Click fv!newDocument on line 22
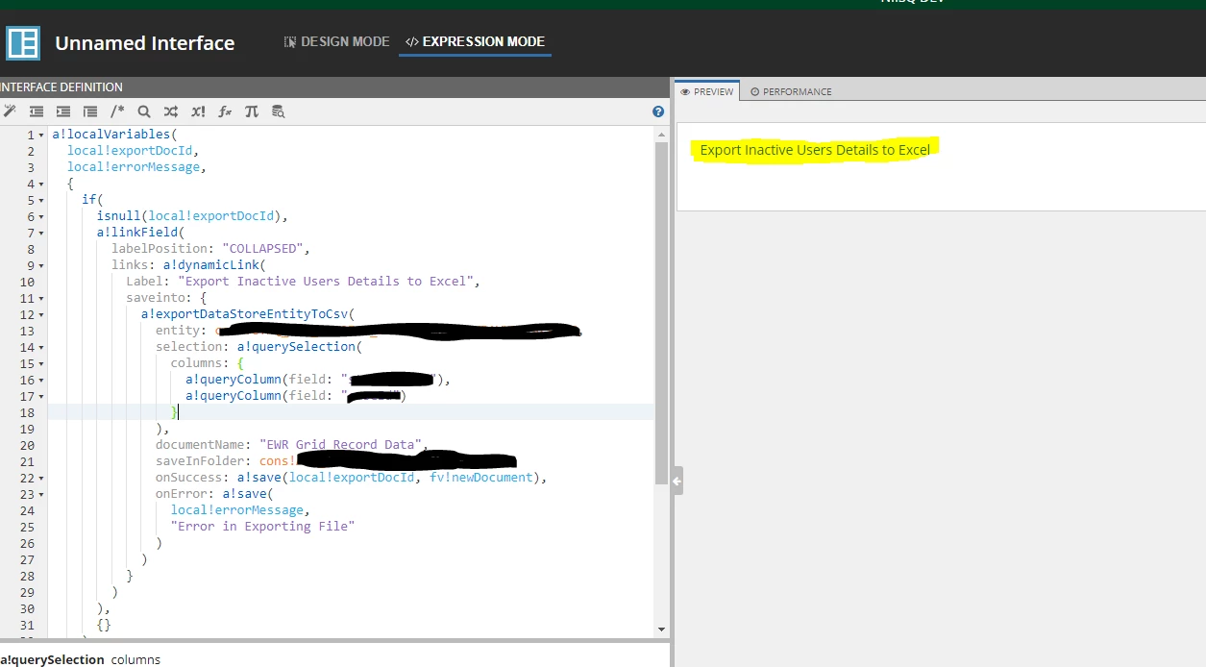The width and height of the screenshot is (1206, 667). pos(480,478)
